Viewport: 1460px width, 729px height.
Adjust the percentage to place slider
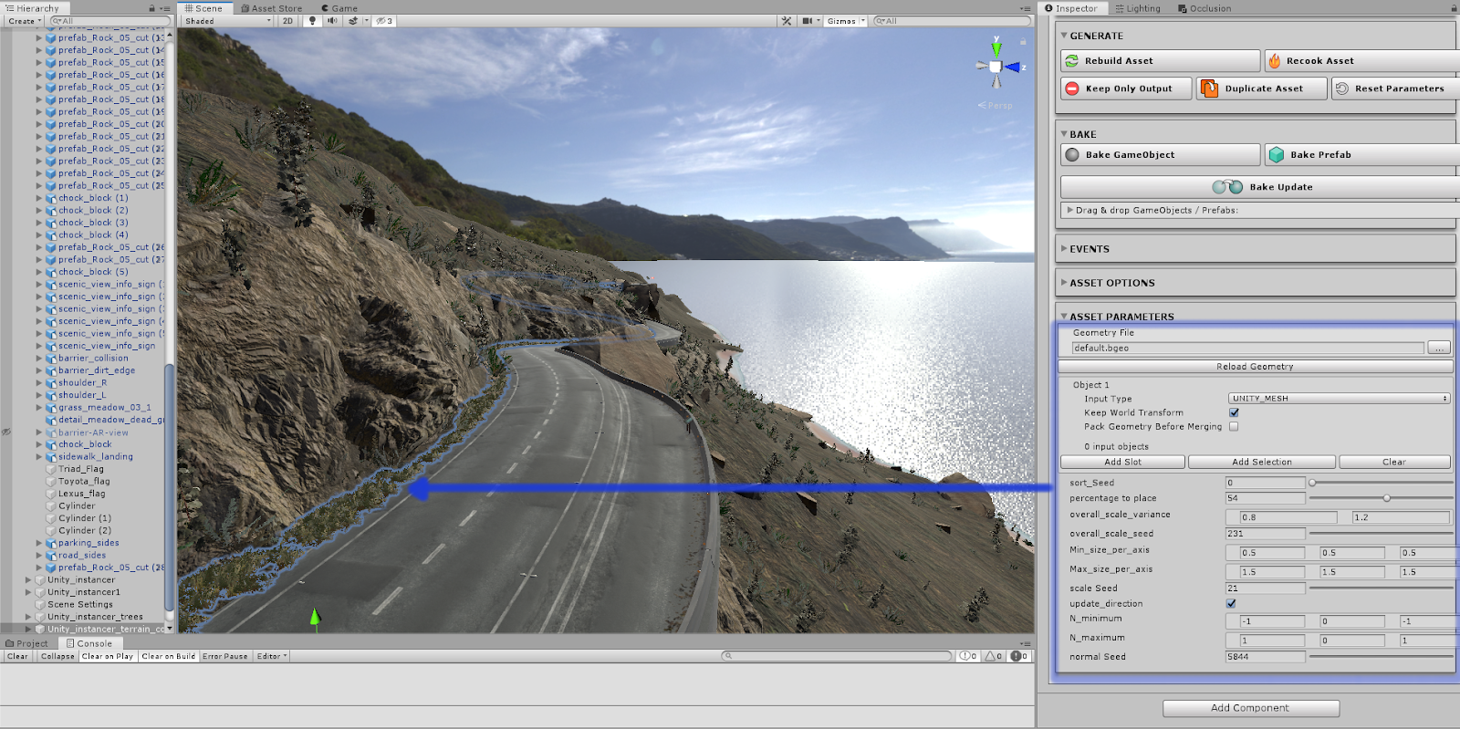[x=1386, y=498]
